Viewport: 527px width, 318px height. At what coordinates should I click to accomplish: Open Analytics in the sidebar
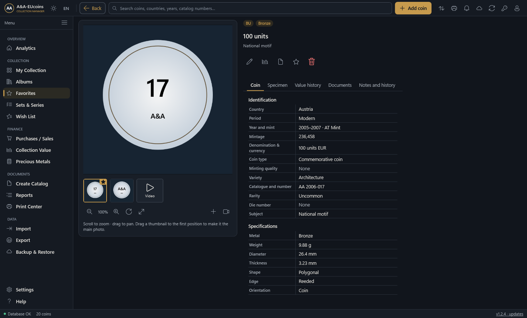coord(36,48)
